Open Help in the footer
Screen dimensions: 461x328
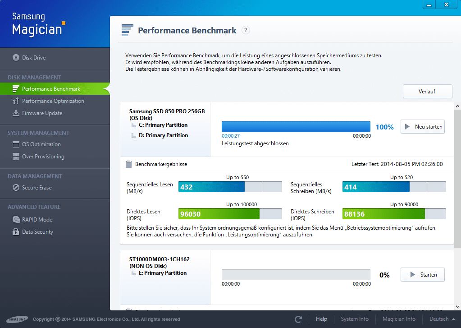coord(321,319)
